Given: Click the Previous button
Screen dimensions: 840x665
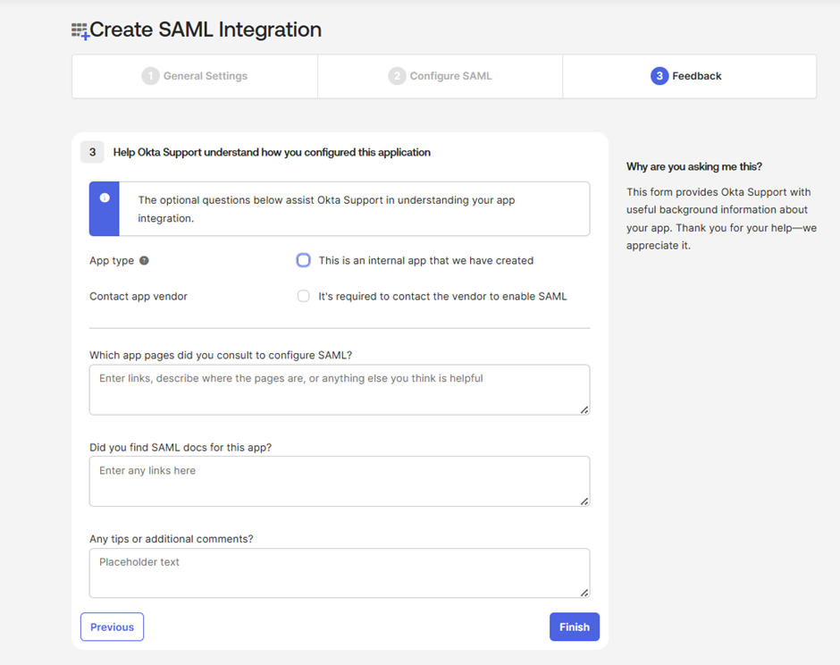Looking at the screenshot, I should coord(112,627).
